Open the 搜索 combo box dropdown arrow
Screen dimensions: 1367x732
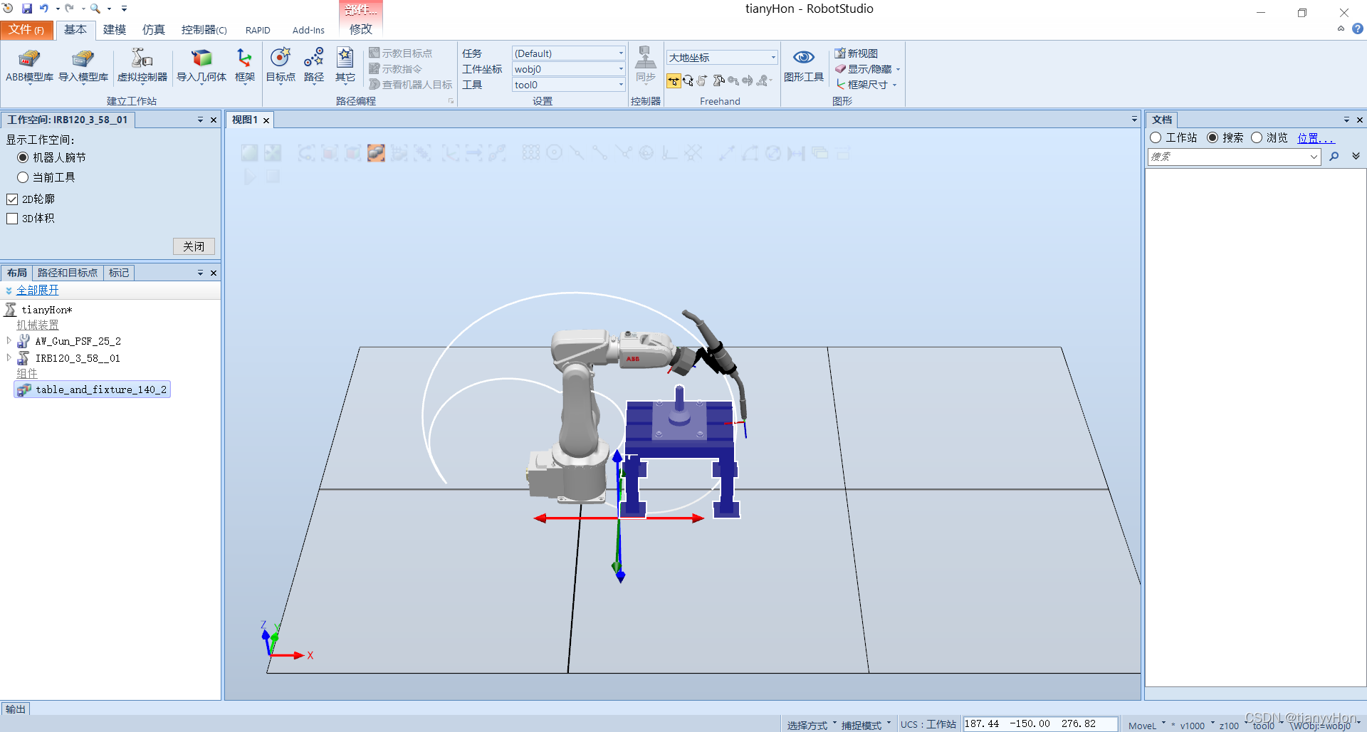pos(1314,157)
